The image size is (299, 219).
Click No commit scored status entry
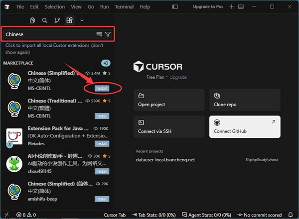point(259,215)
